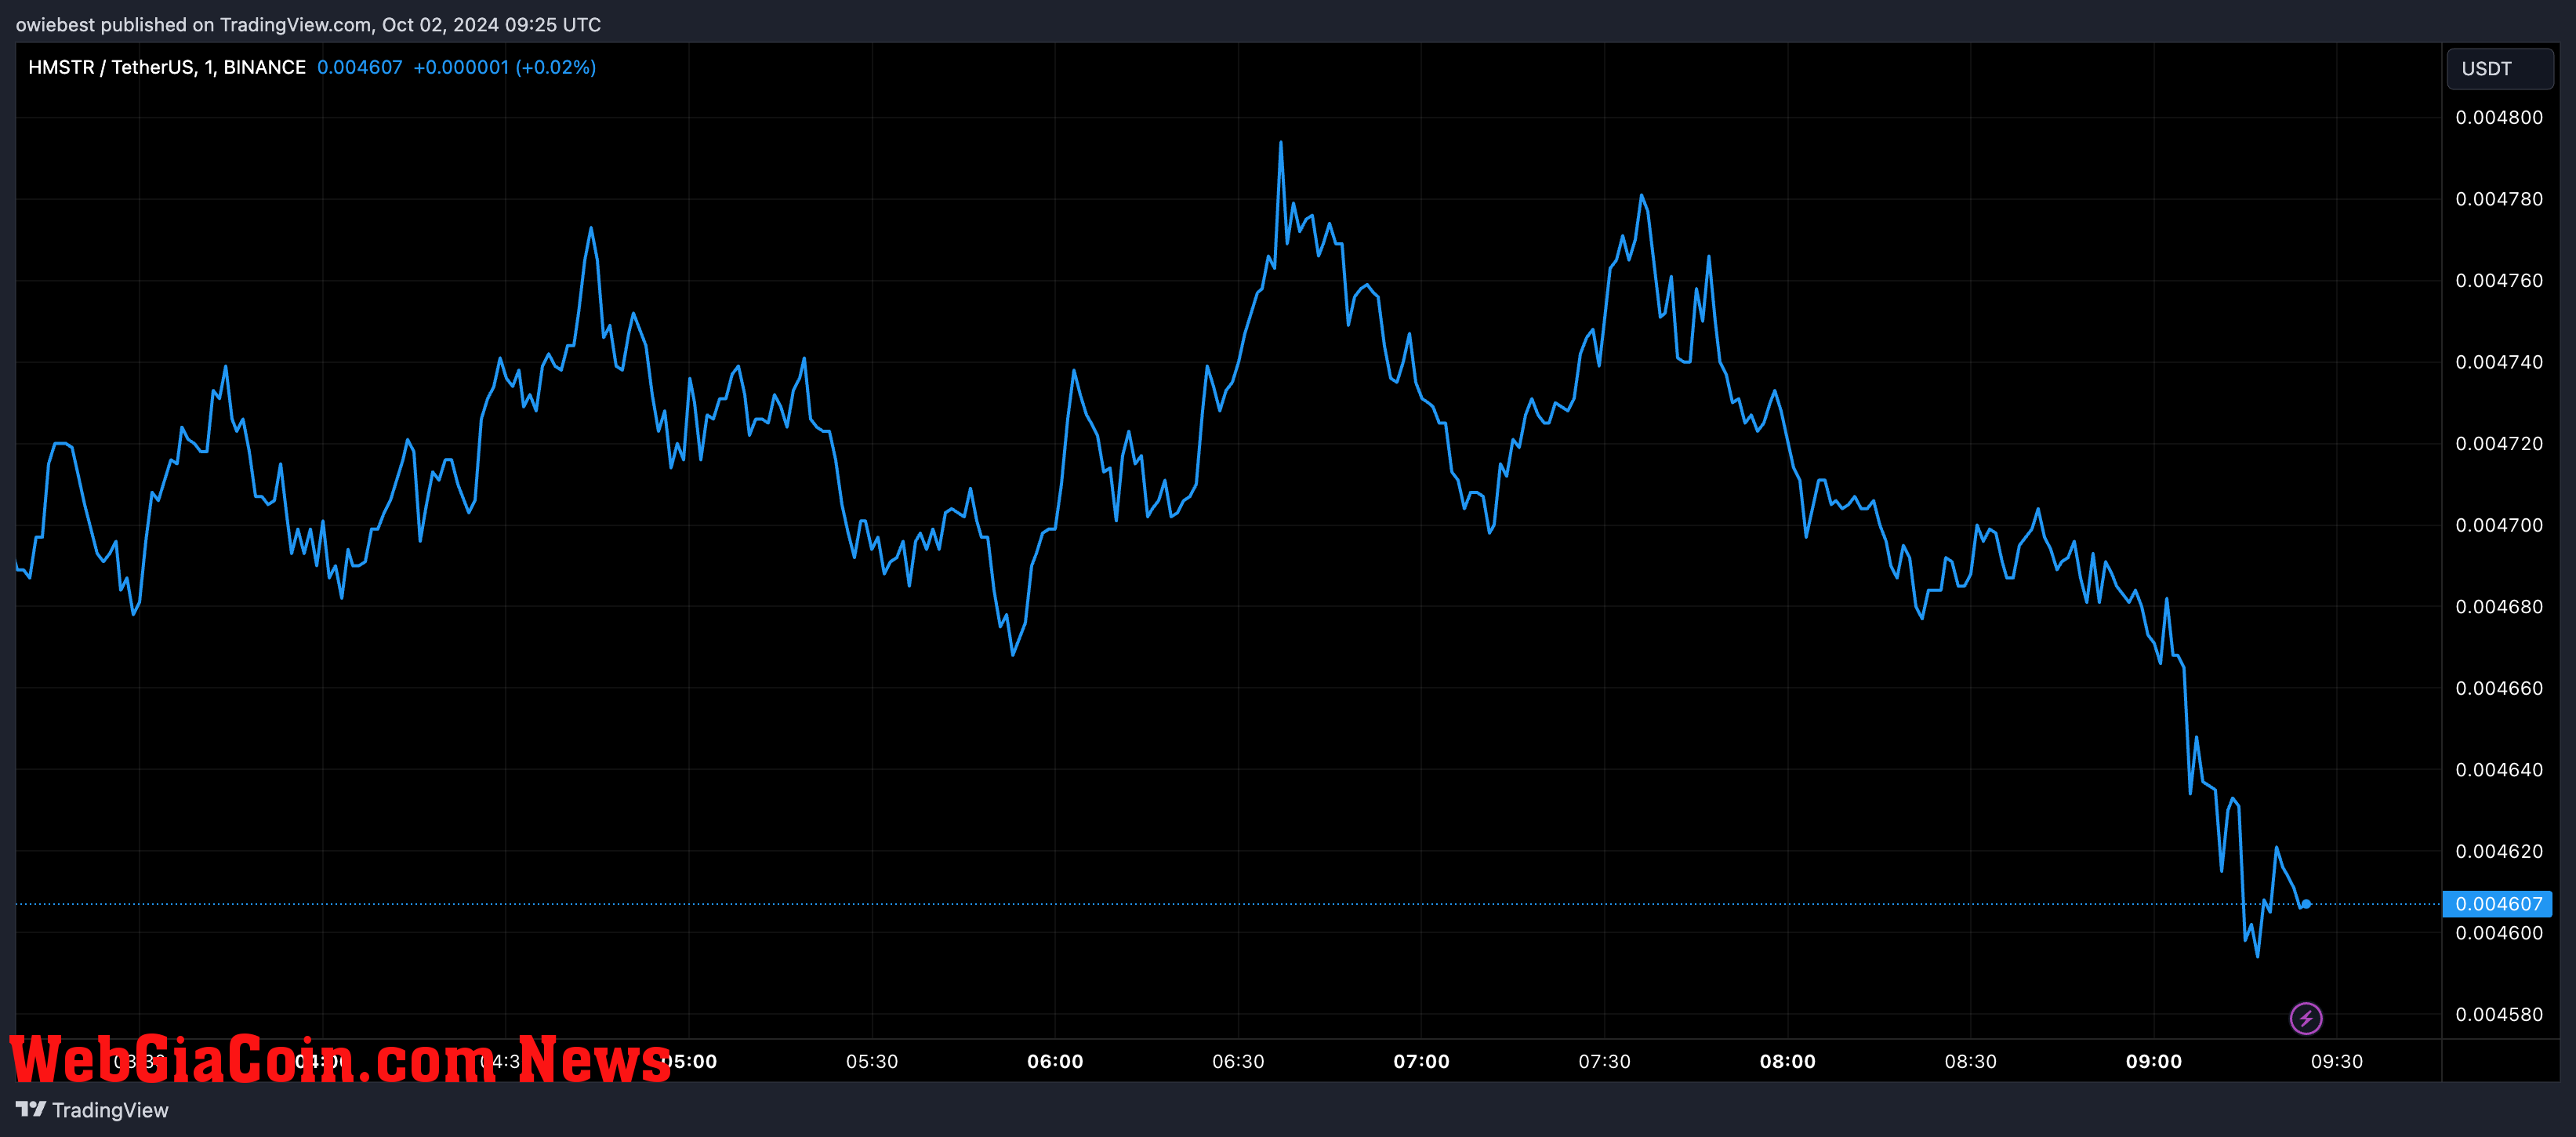Click the 07:30 time axis label

[1604, 1061]
